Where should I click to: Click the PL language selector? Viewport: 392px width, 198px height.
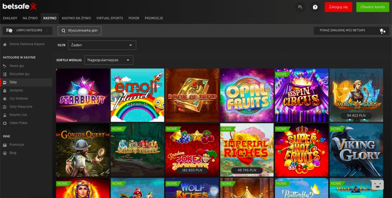[x=300, y=7]
